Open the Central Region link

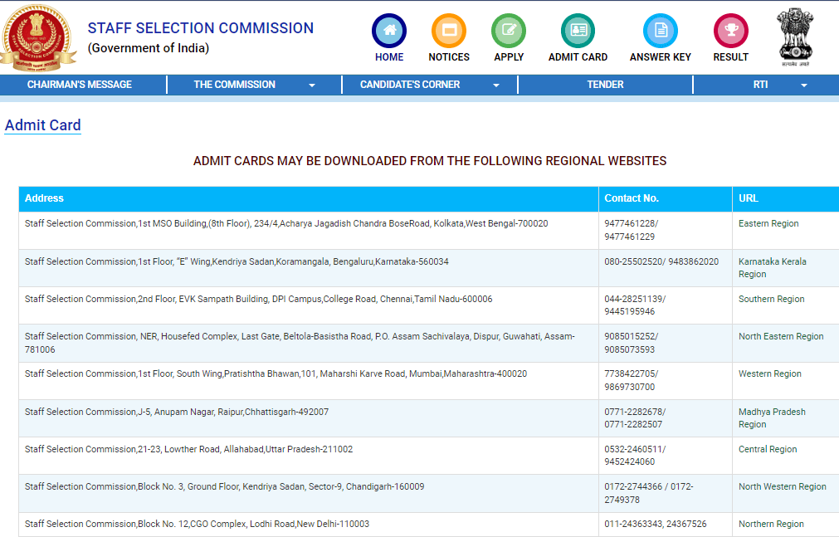(x=768, y=449)
